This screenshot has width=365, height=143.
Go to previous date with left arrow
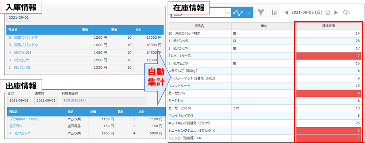286,13
